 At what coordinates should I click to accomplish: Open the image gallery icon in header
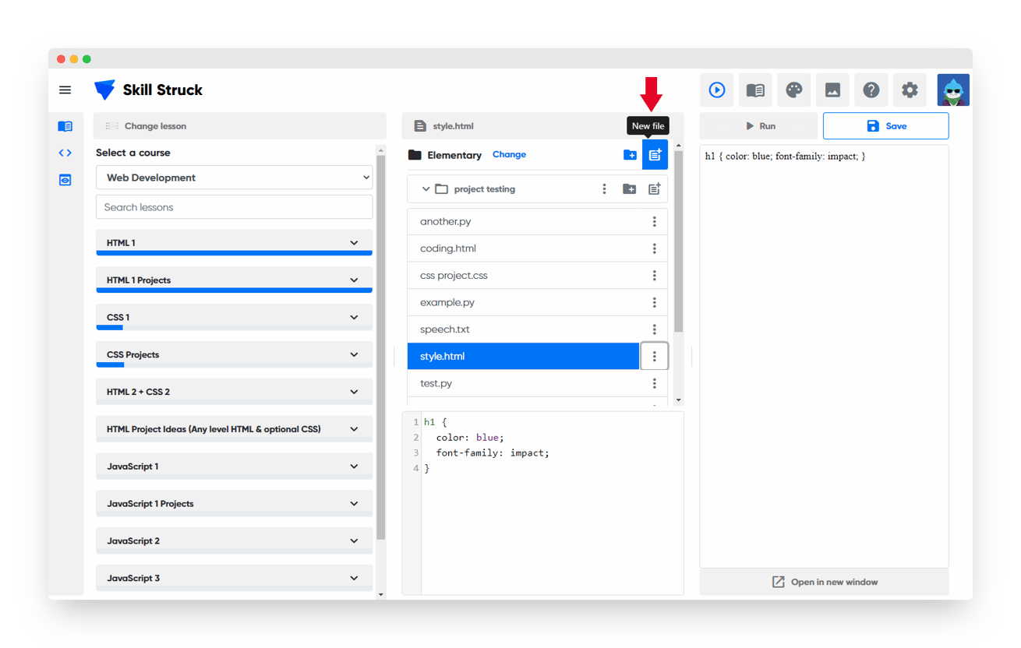pyautogui.click(x=832, y=90)
